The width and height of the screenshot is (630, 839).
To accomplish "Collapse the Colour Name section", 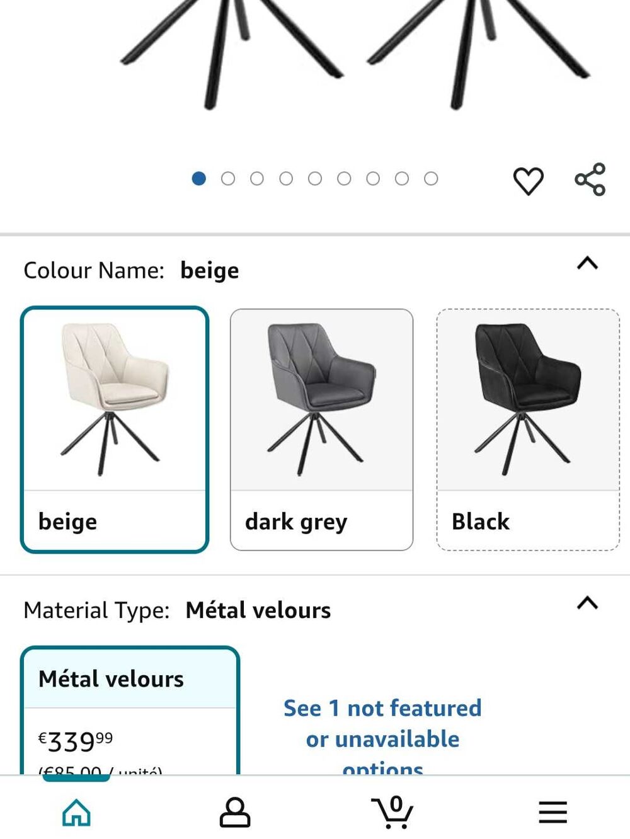I will (x=587, y=263).
